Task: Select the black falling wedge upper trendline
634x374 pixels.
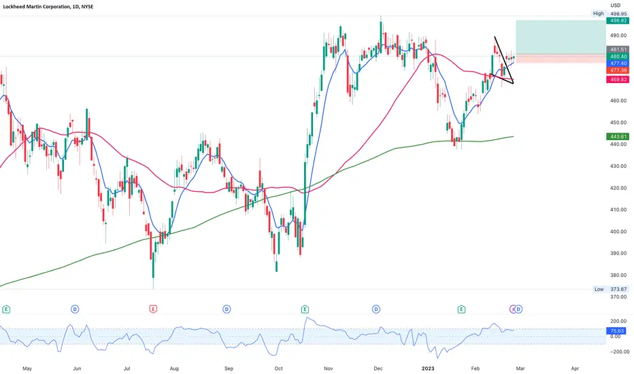Action: tap(504, 61)
